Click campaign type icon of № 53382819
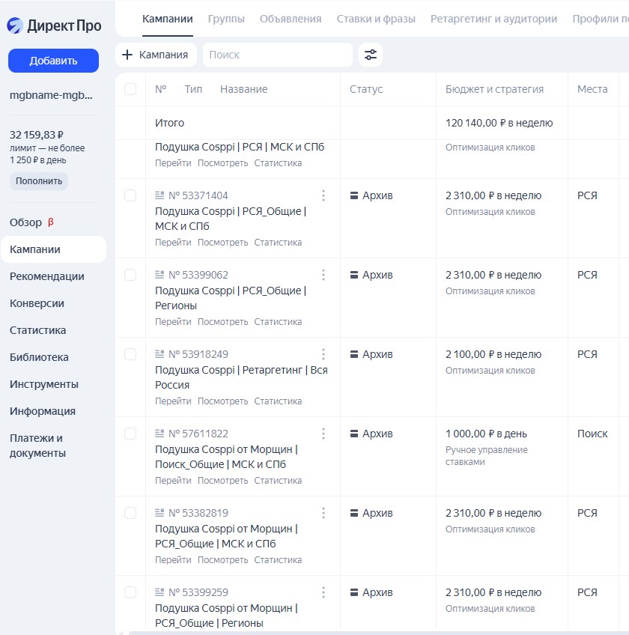Screen dimensions: 629x635 click(159, 513)
